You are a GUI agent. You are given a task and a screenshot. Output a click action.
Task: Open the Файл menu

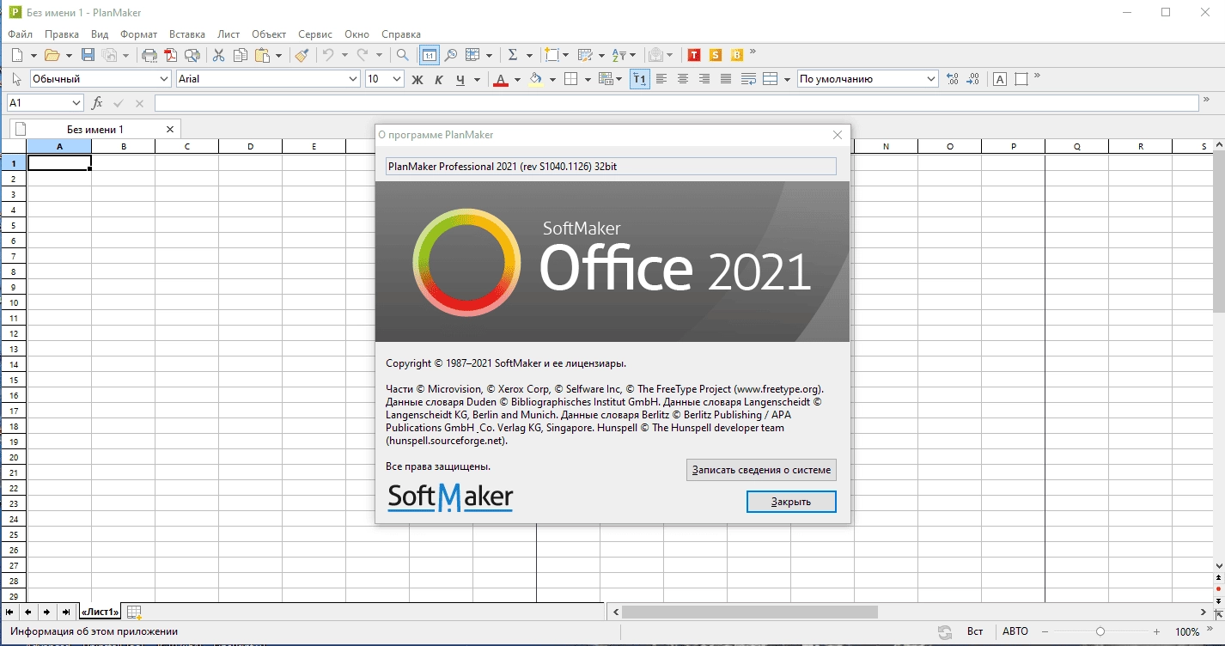click(20, 34)
